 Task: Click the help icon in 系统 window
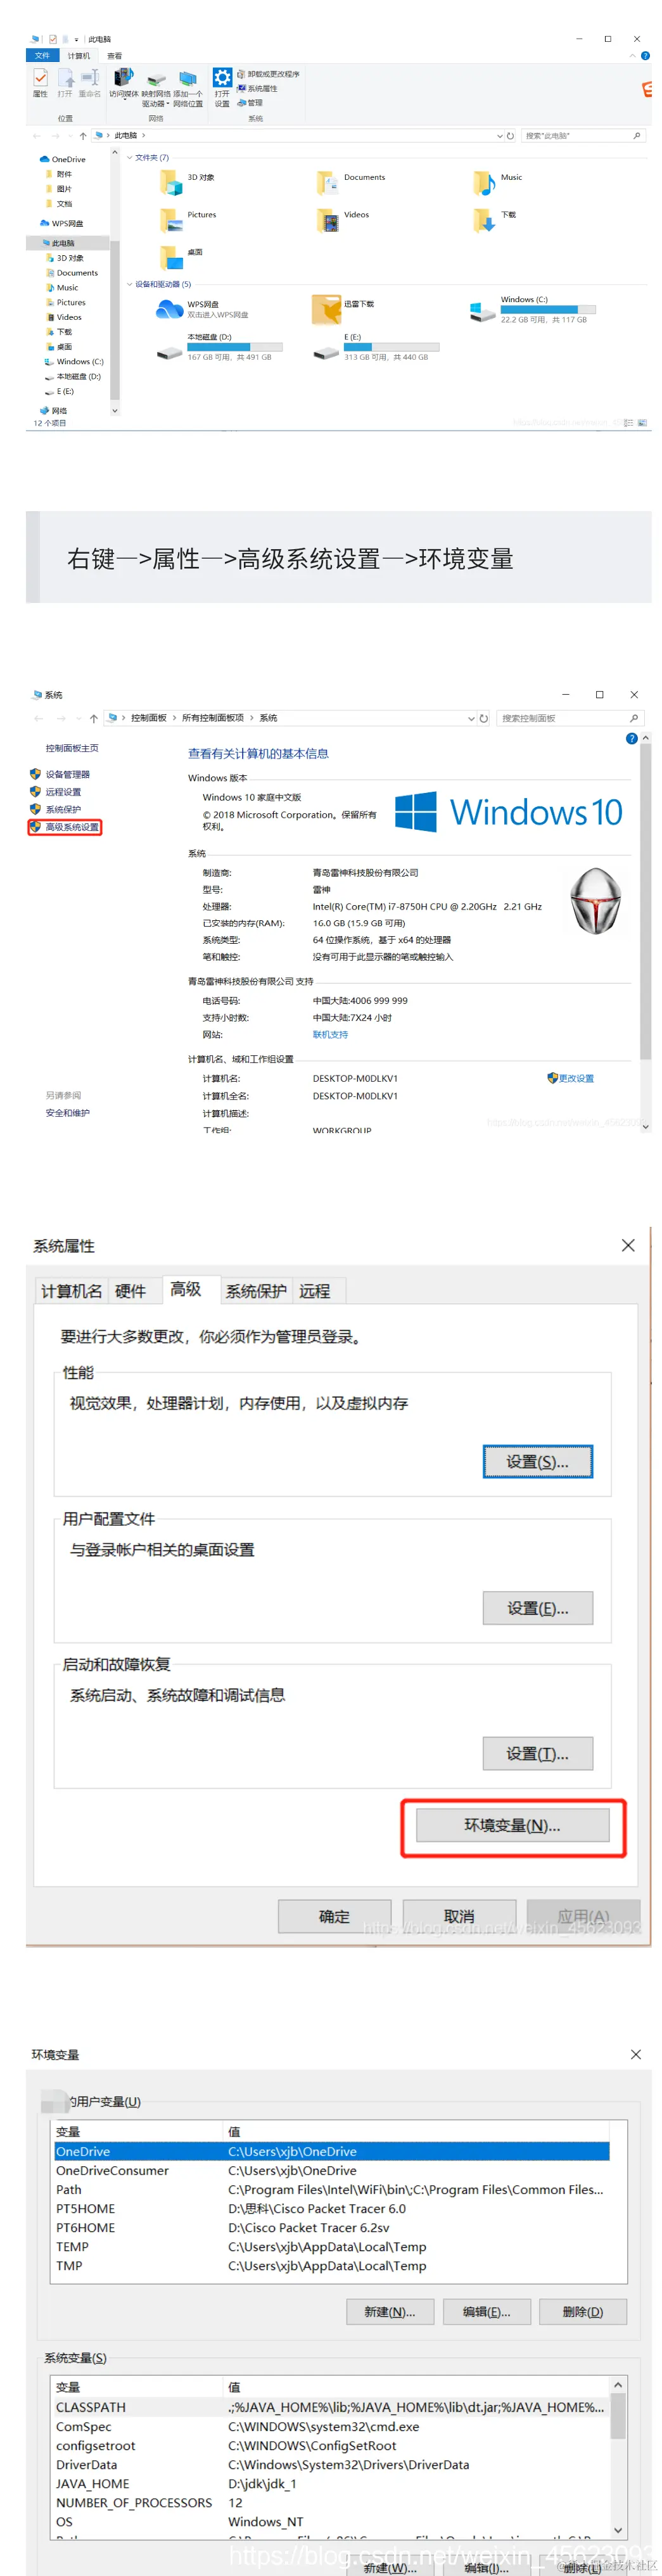coord(631,738)
